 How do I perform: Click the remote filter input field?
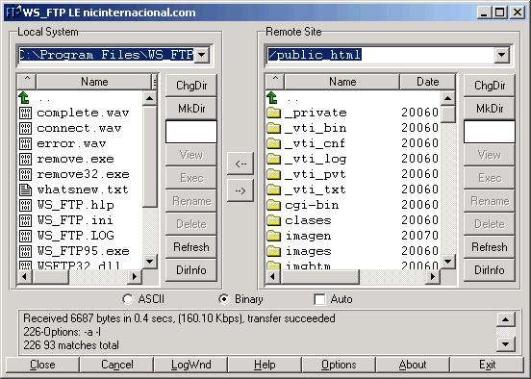(490, 132)
